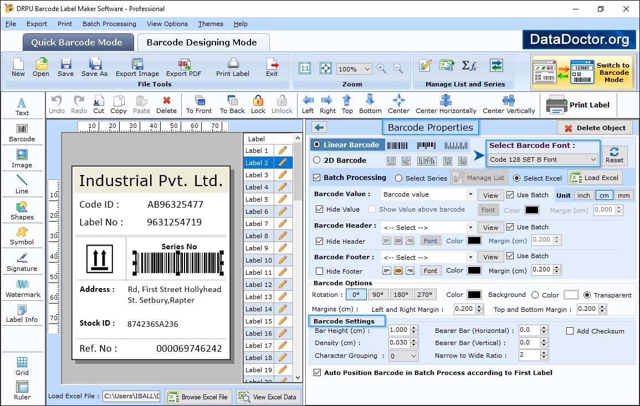
Task: Open the Themes menu
Action: [x=211, y=24]
